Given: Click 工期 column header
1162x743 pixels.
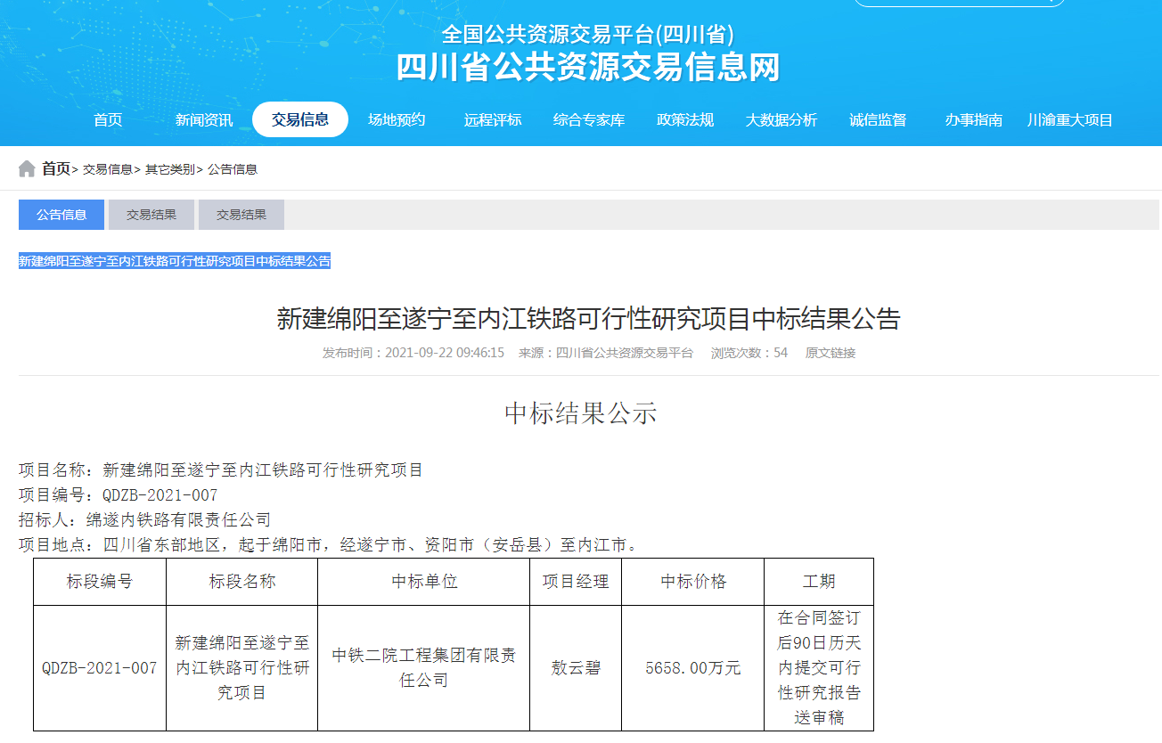Looking at the screenshot, I should click(819, 582).
